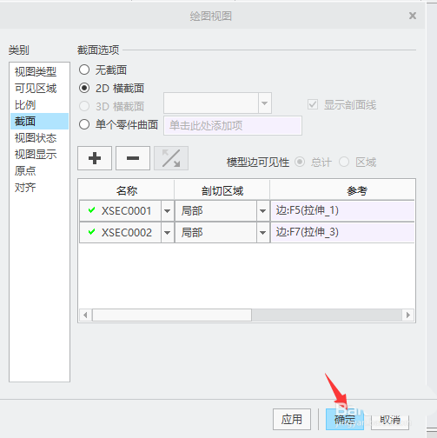Image resolution: width=437 pixels, height=438 pixels.
Task: Click the minus icon to remove section
Action: pyautogui.click(x=133, y=158)
